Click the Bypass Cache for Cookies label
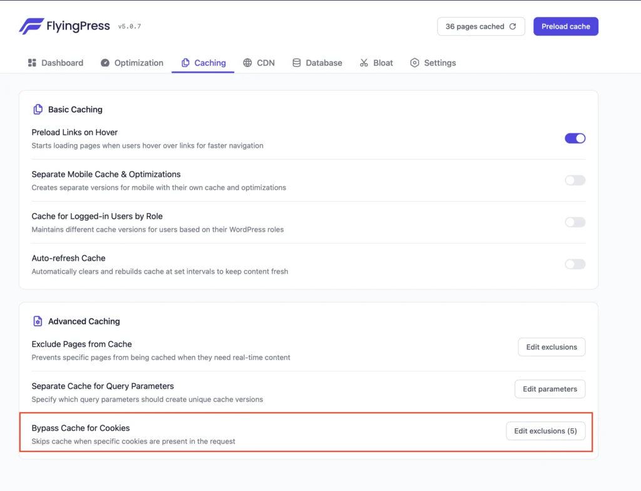This screenshot has width=641, height=491. [x=81, y=428]
